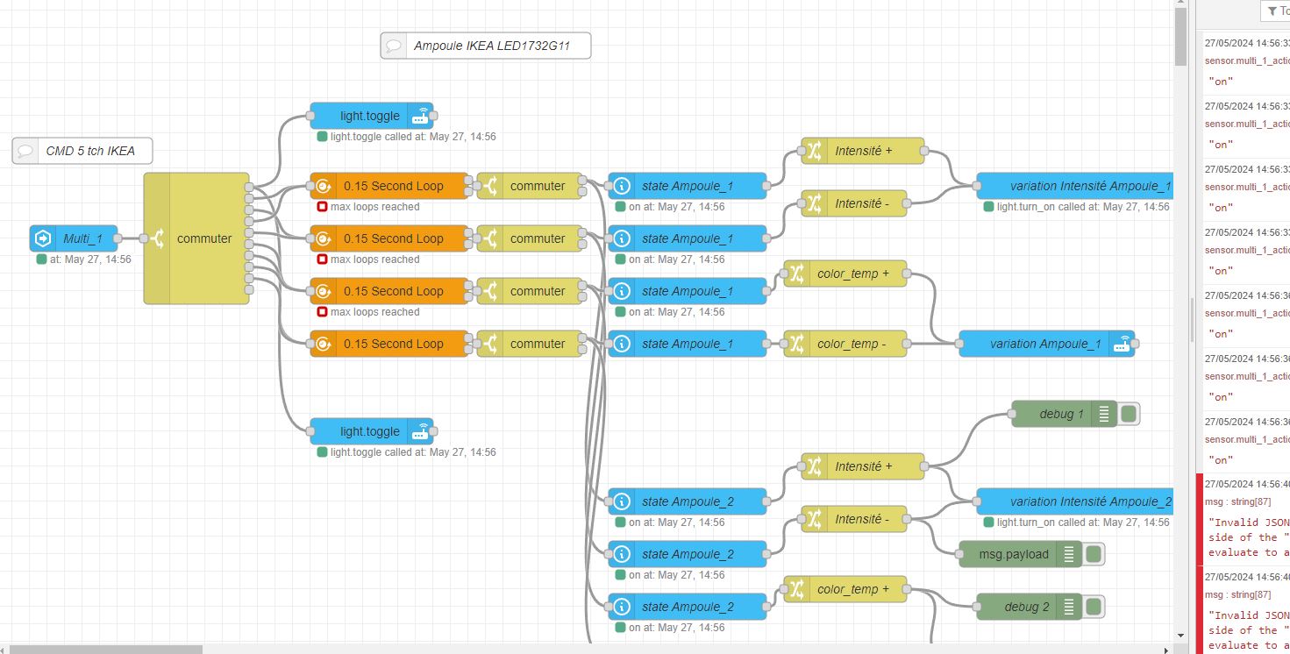Screen dimensions: 1290x654
Task: Click the list icon on the msg.payload debug node
Action: (1069, 554)
